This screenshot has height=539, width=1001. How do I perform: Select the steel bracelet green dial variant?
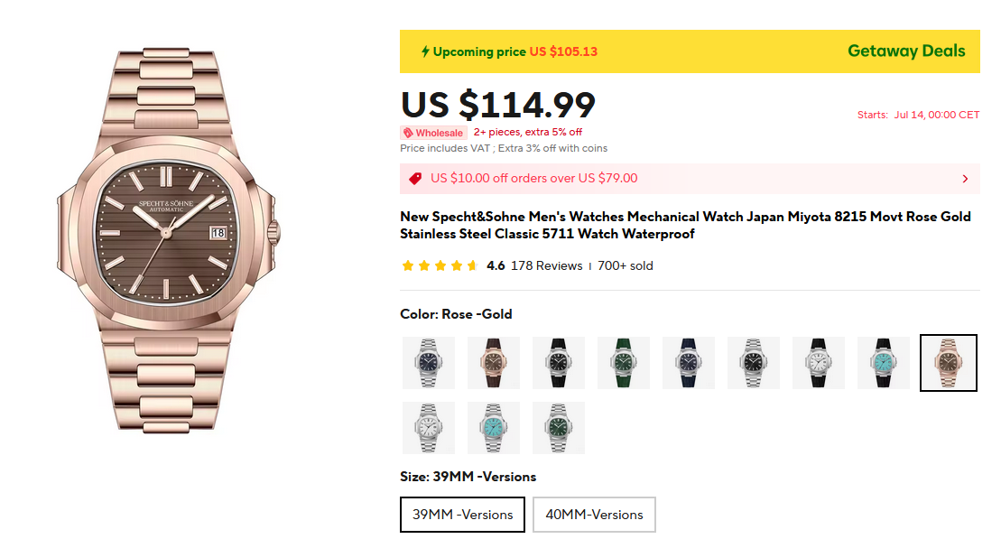pyautogui.click(x=559, y=428)
